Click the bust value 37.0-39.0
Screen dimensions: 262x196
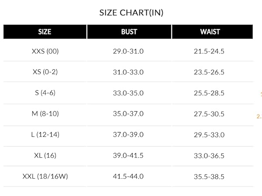(x=128, y=135)
